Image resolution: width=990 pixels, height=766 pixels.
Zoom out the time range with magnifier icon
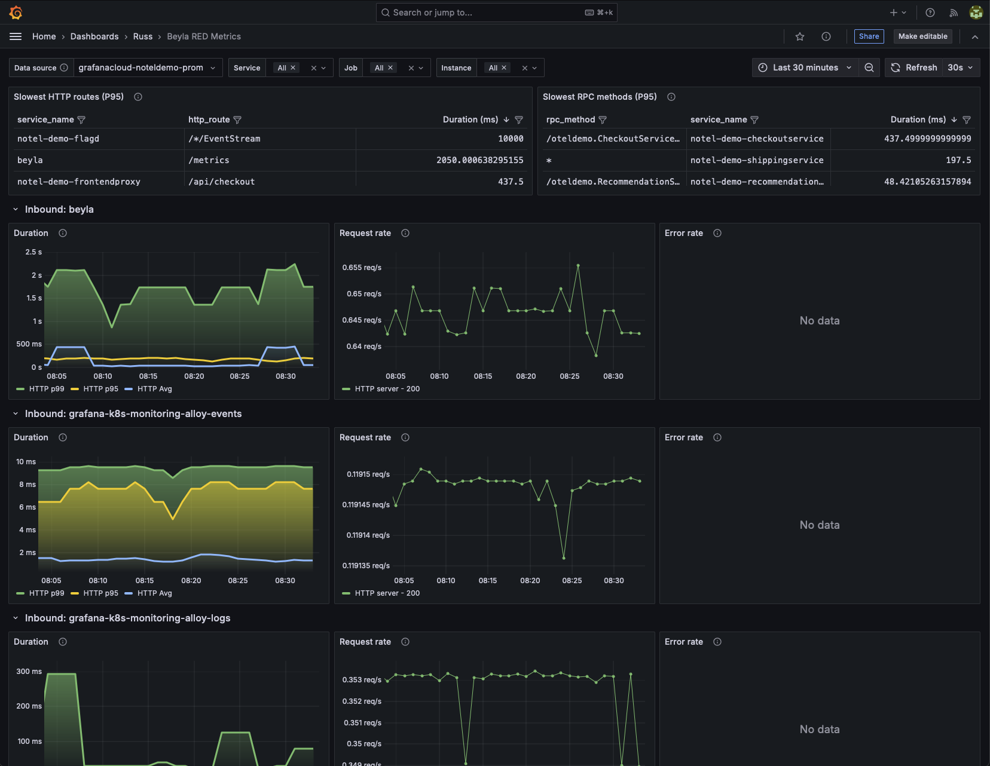click(869, 68)
